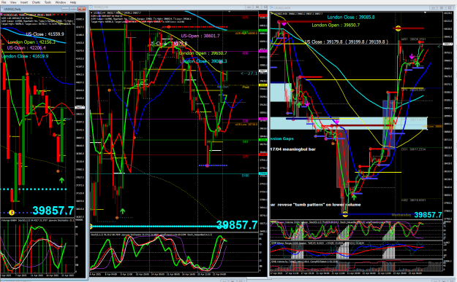Open the File menu

click(x=4, y=2)
